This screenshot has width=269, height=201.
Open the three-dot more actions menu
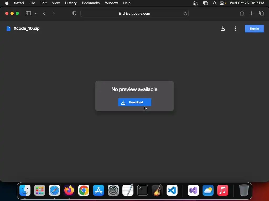[235, 29]
